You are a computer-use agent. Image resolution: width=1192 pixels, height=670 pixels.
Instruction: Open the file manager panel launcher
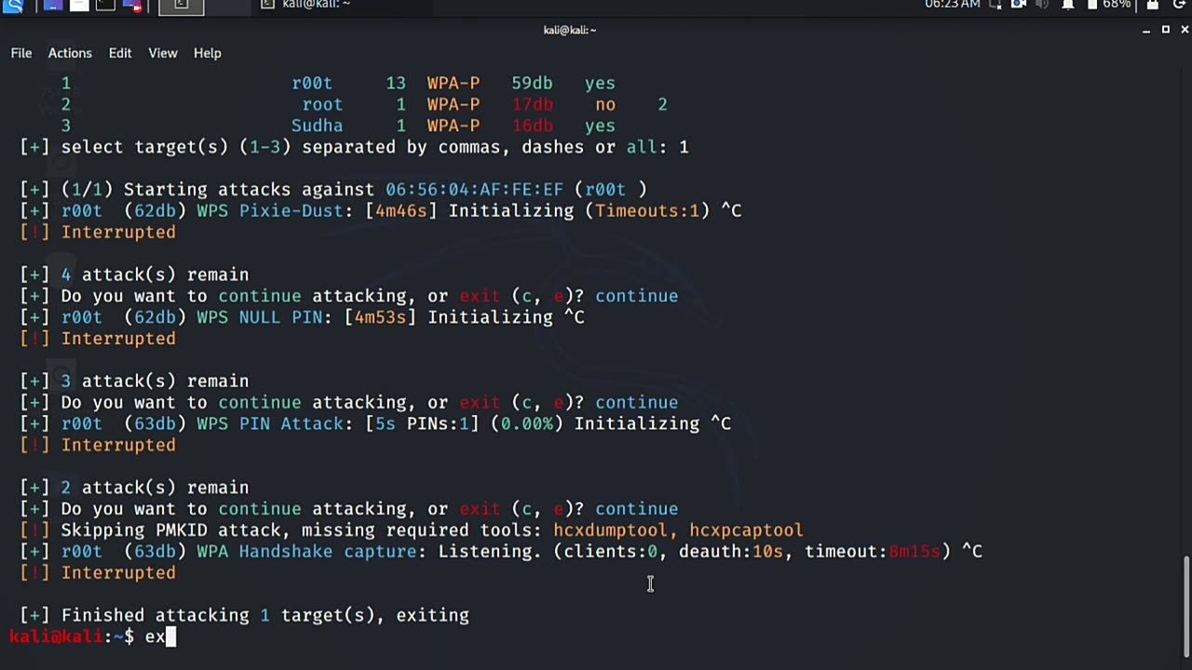(79, 5)
